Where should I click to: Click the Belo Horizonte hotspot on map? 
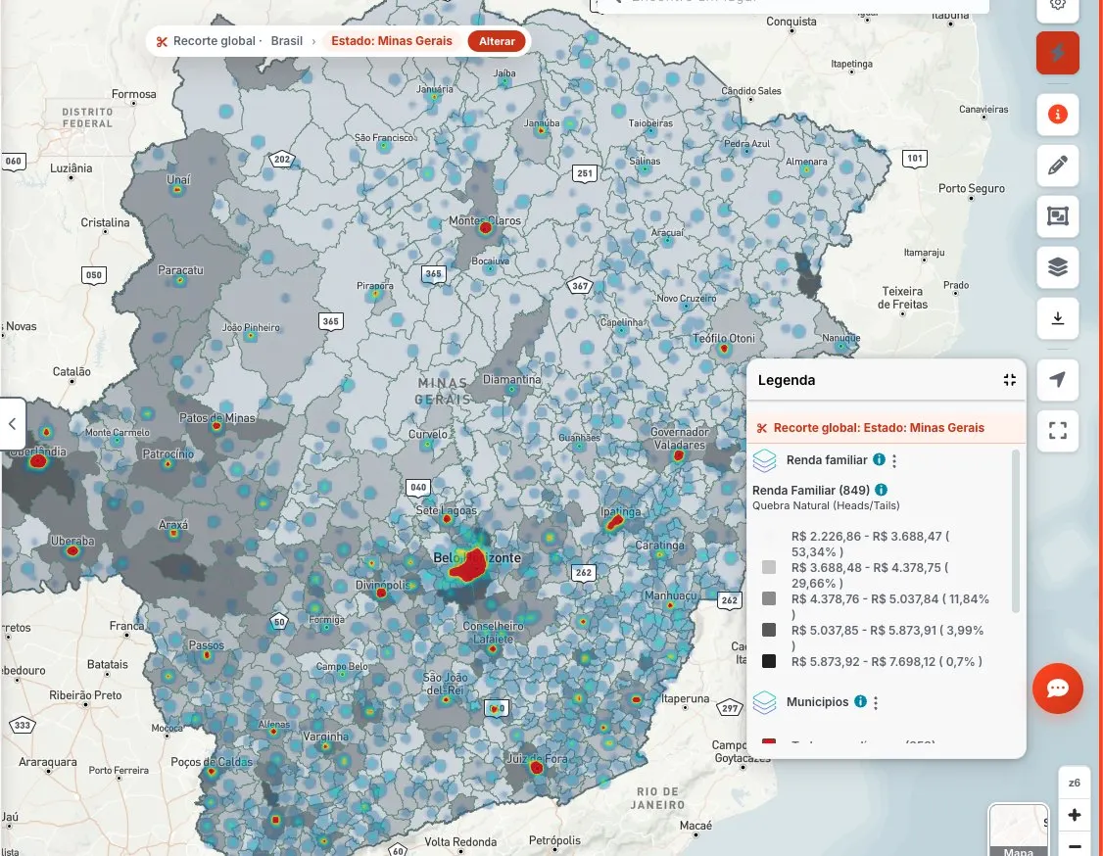[x=470, y=565]
